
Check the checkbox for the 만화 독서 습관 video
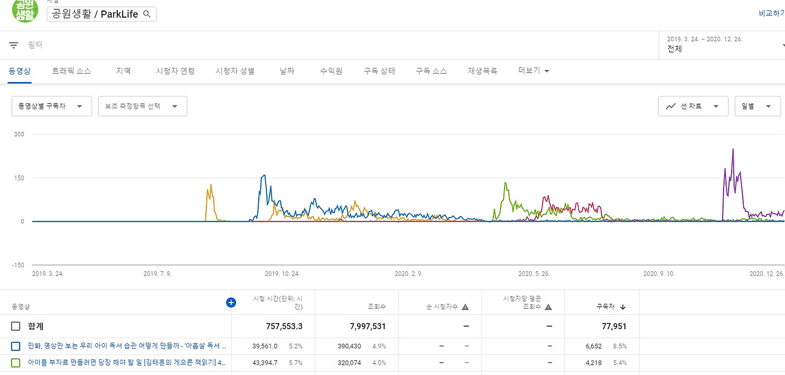(x=17, y=346)
